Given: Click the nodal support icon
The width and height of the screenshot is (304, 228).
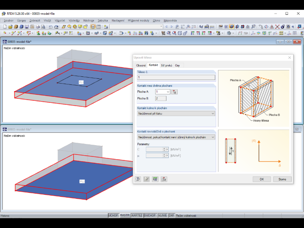Looking at the screenshot, I should [x=38, y=33].
